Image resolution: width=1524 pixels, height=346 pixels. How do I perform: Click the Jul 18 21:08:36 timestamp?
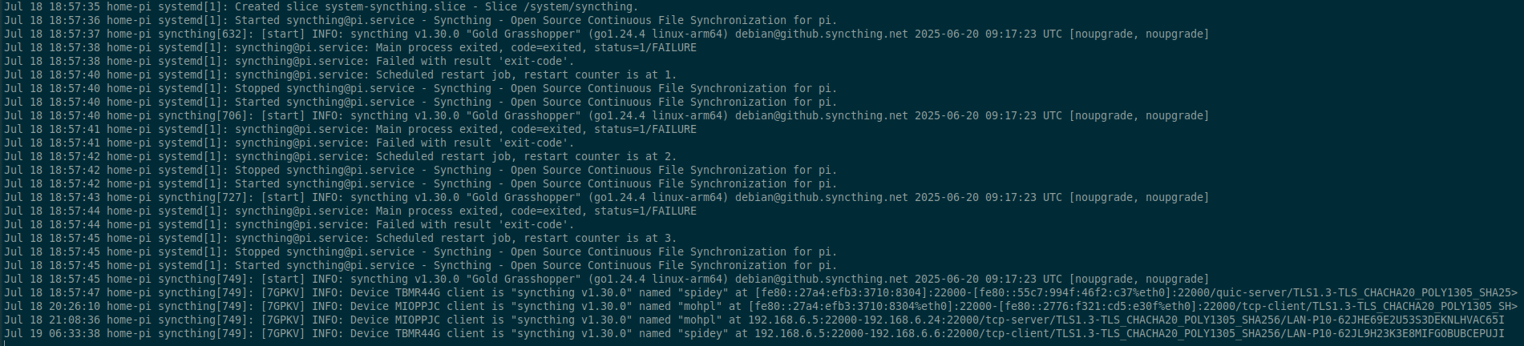[x=52, y=320]
